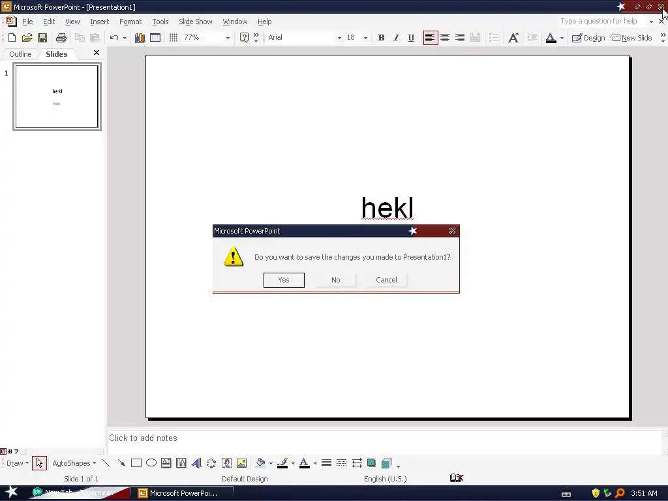This screenshot has height=501, width=668.
Task: Toggle Bold formatting
Action: pyautogui.click(x=381, y=37)
